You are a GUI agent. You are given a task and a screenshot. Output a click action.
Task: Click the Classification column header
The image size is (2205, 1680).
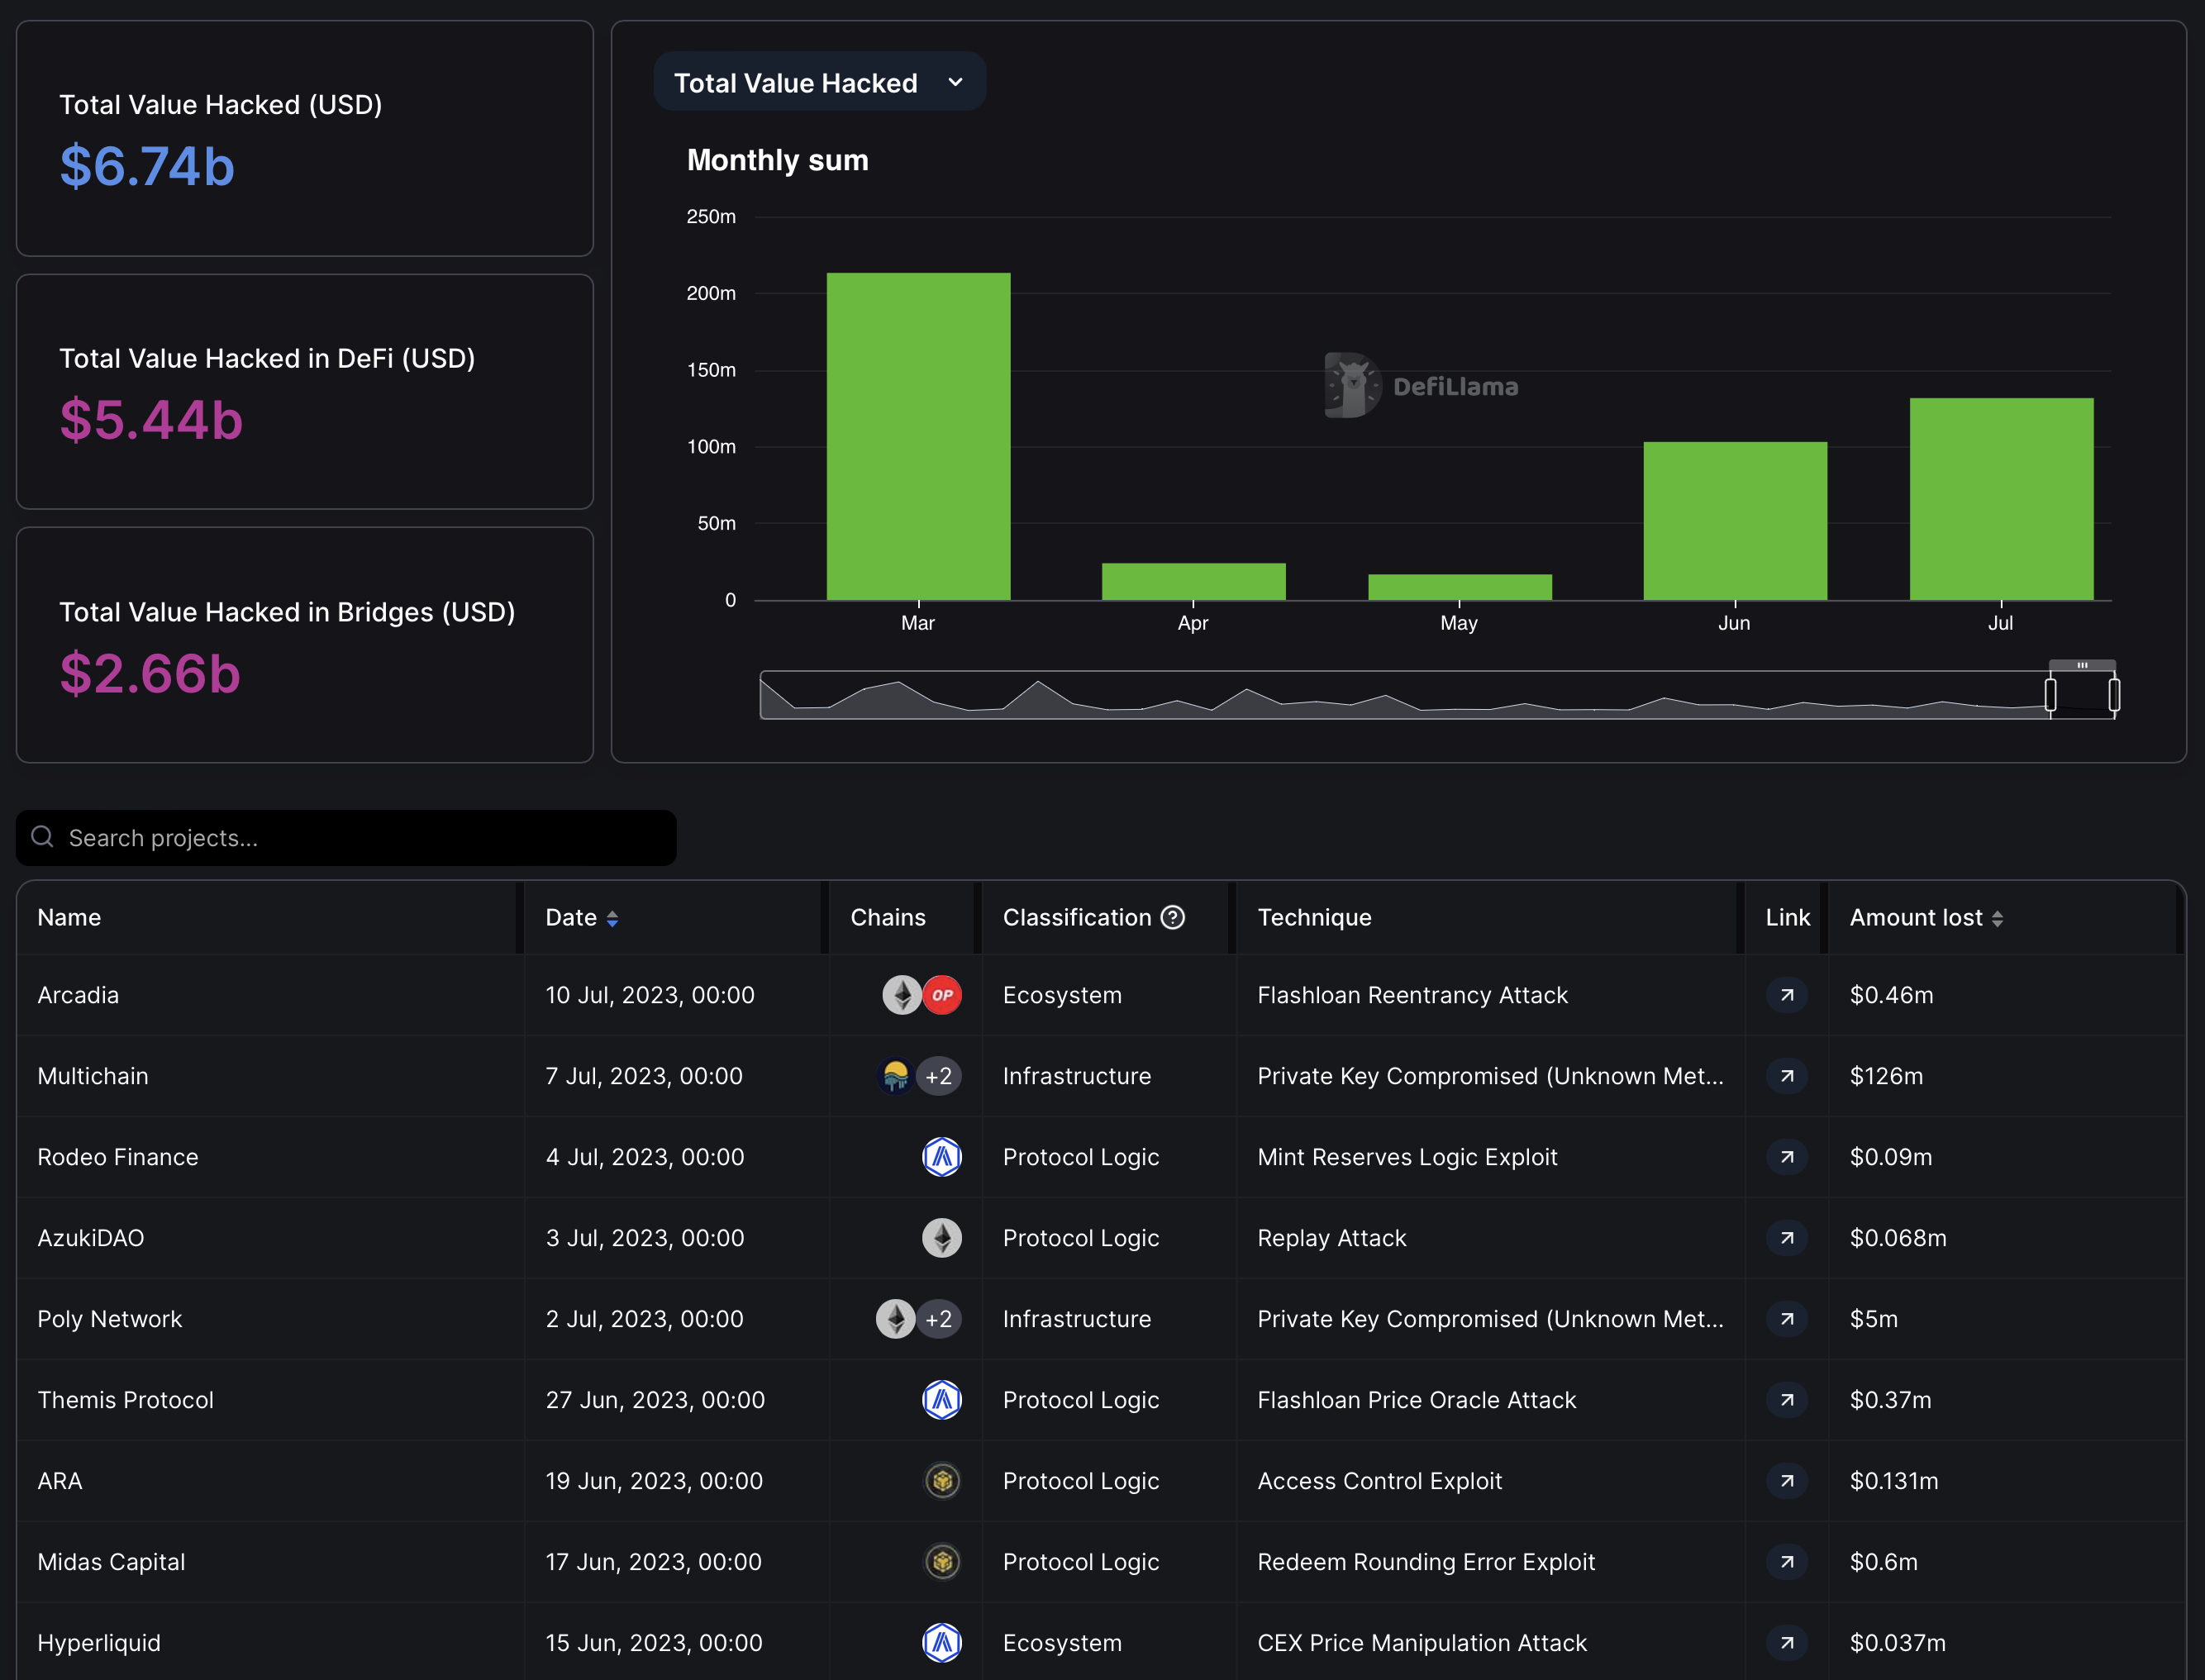(1077, 917)
